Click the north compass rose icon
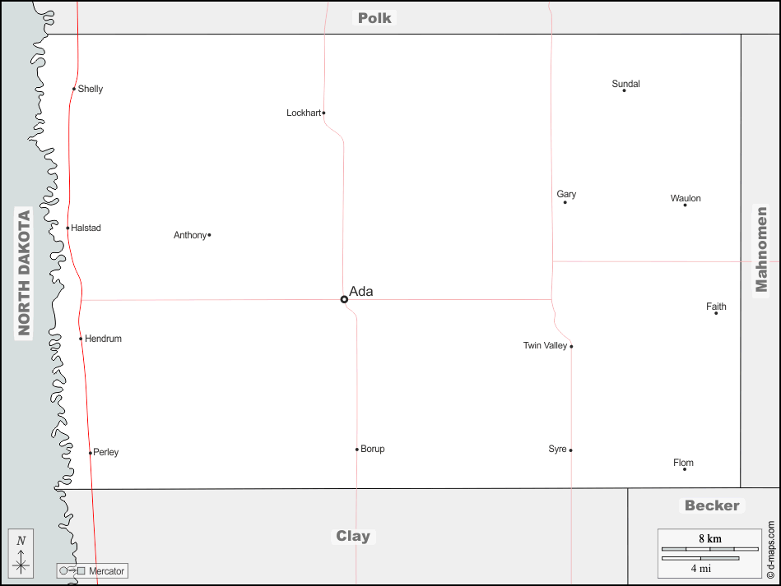The image size is (781, 586). pos(21,552)
